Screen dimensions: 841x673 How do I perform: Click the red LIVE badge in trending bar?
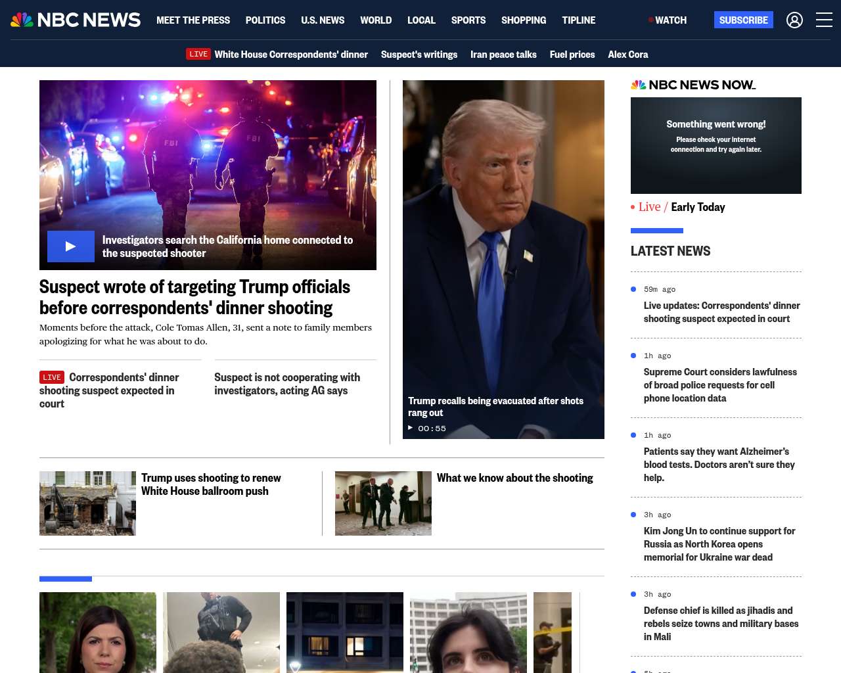tap(198, 55)
